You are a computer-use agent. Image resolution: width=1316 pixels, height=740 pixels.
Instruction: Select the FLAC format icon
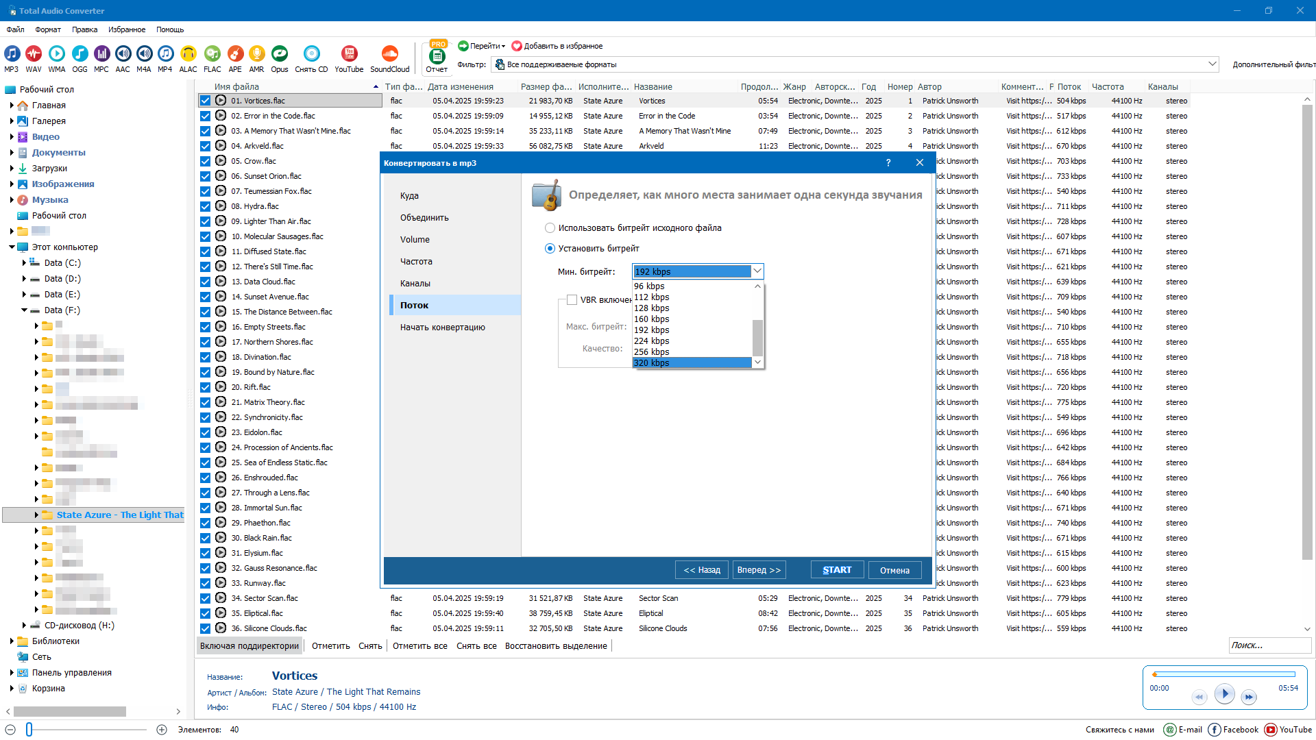point(212,54)
